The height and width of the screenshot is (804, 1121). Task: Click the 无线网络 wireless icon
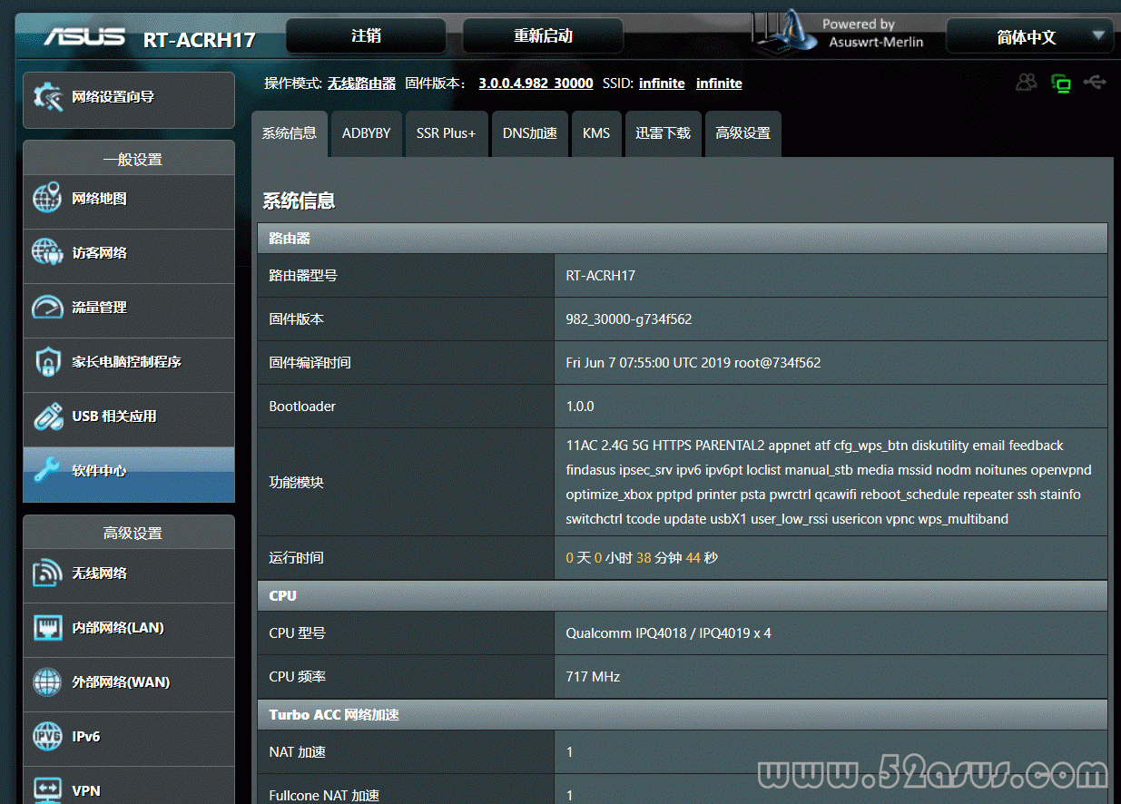click(x=47, y=573)
